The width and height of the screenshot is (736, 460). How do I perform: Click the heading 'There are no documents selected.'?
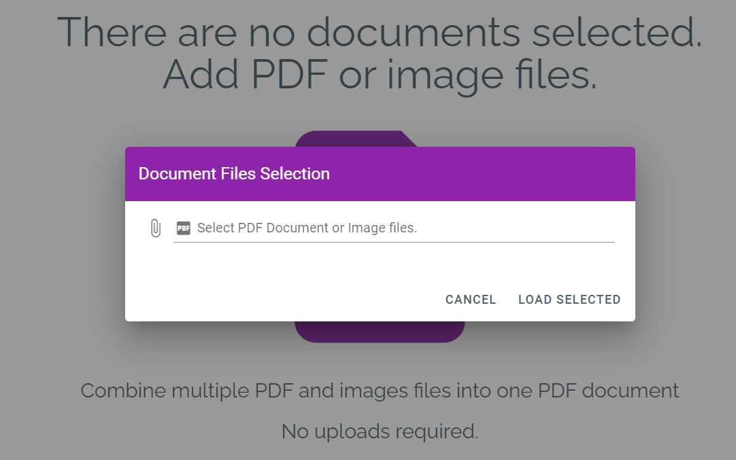click(380, 33)
